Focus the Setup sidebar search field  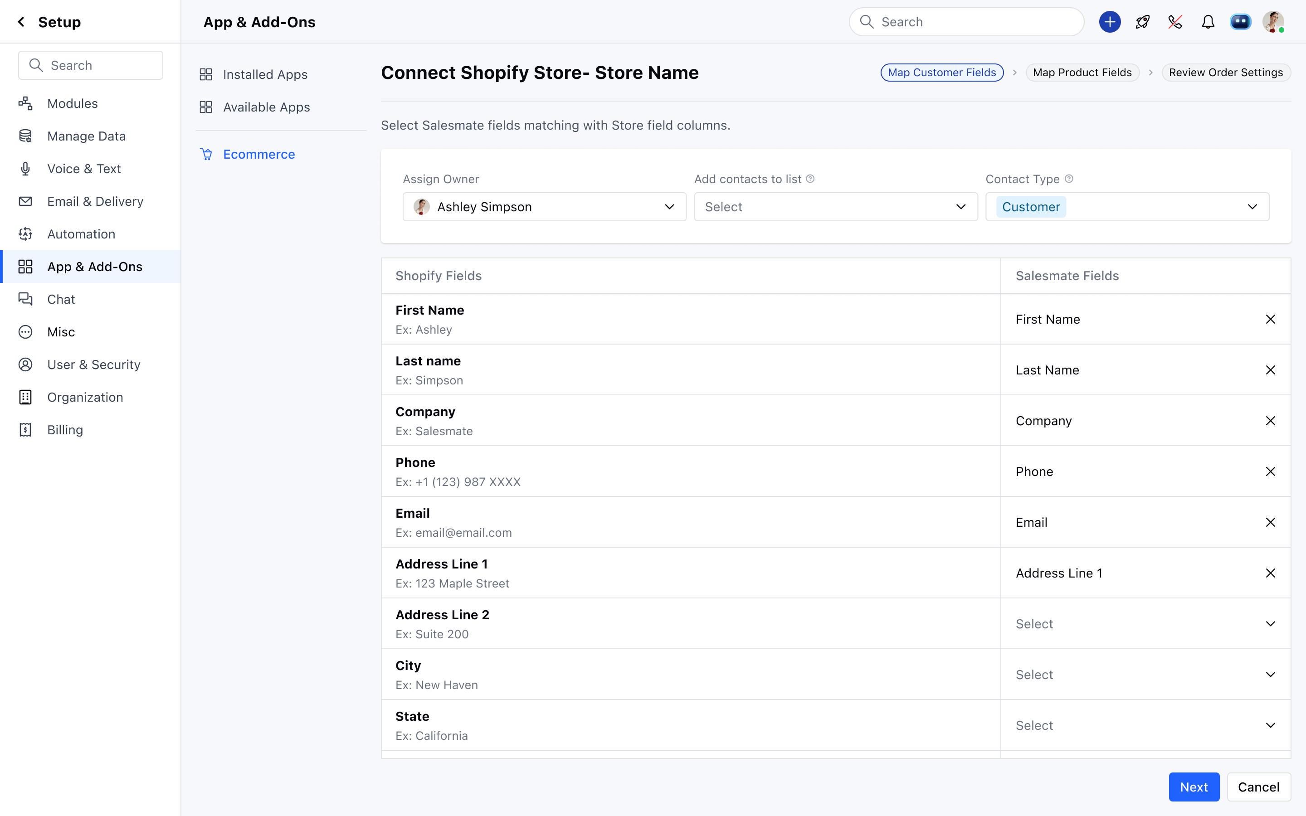point(91,65)
